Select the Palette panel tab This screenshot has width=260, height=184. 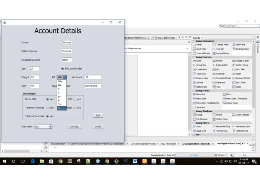(x=196, y=38)
